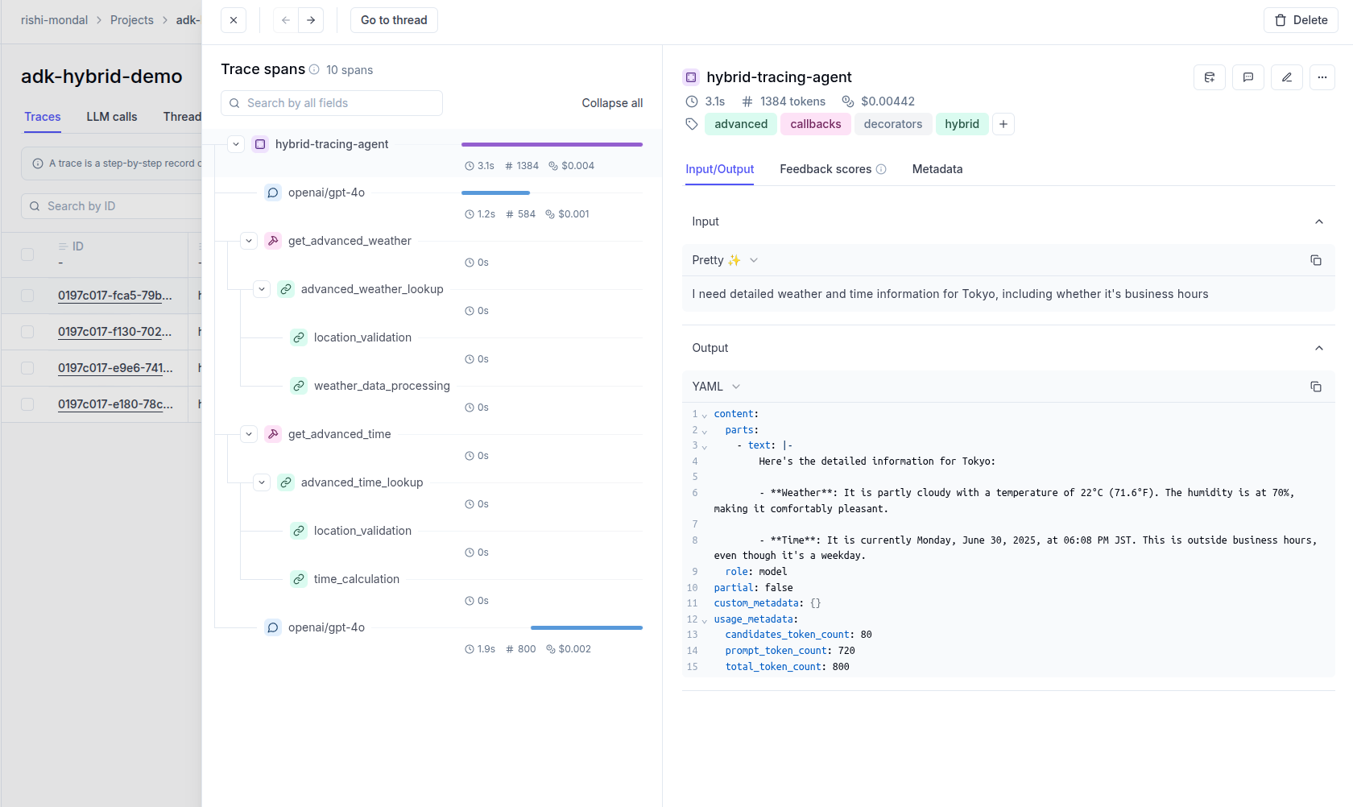Check trace 0197c017-fca5-79b checkbox
Viewport: 1353px width, 807px height.
(27, 296)
